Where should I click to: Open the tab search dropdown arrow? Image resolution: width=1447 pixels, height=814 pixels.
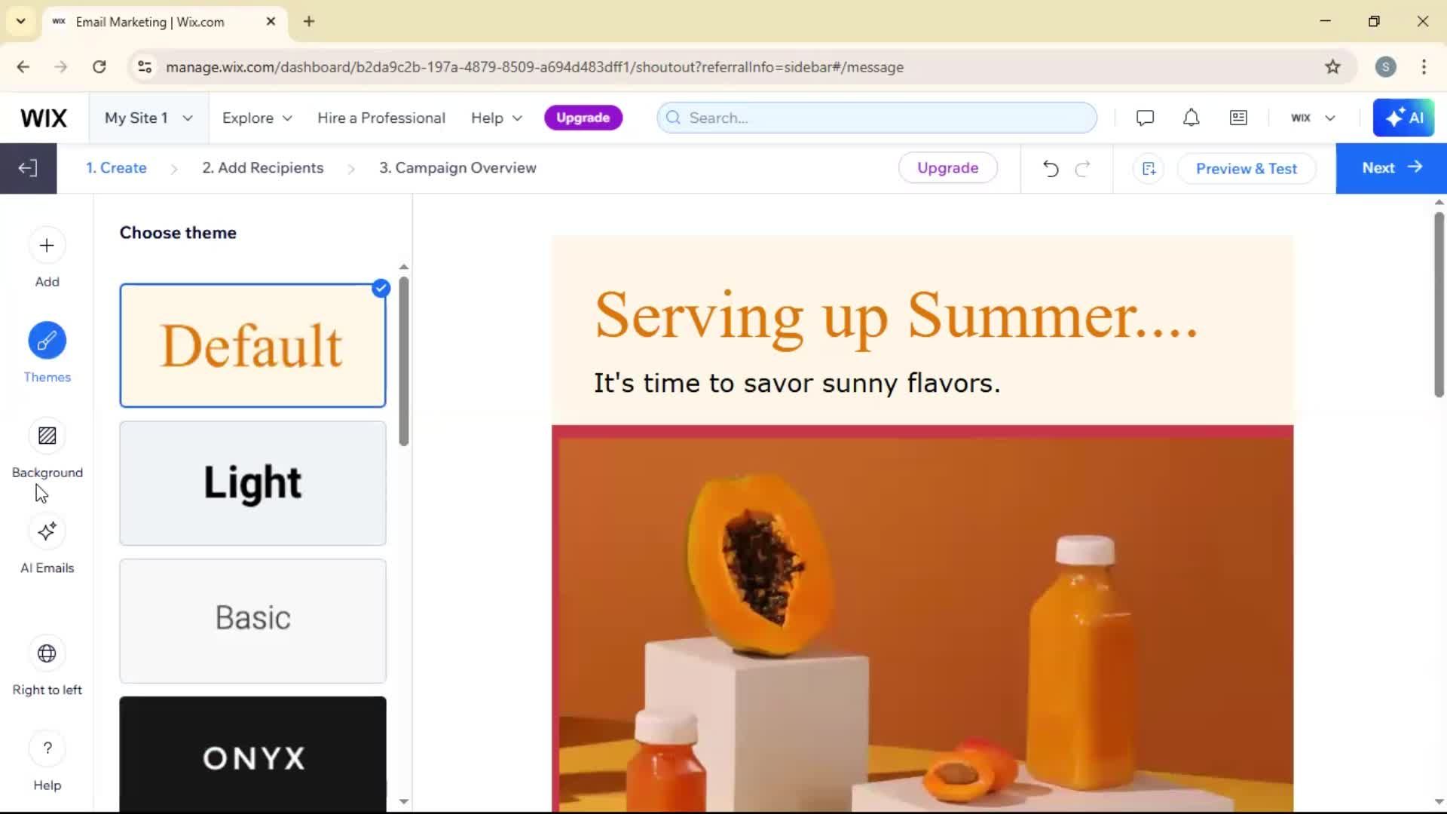(21, 21)
